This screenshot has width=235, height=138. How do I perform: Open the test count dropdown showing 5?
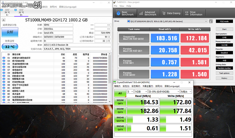point(130,91)
